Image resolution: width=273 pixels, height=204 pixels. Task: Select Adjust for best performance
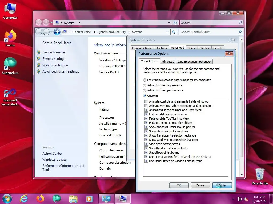(145, 90)
